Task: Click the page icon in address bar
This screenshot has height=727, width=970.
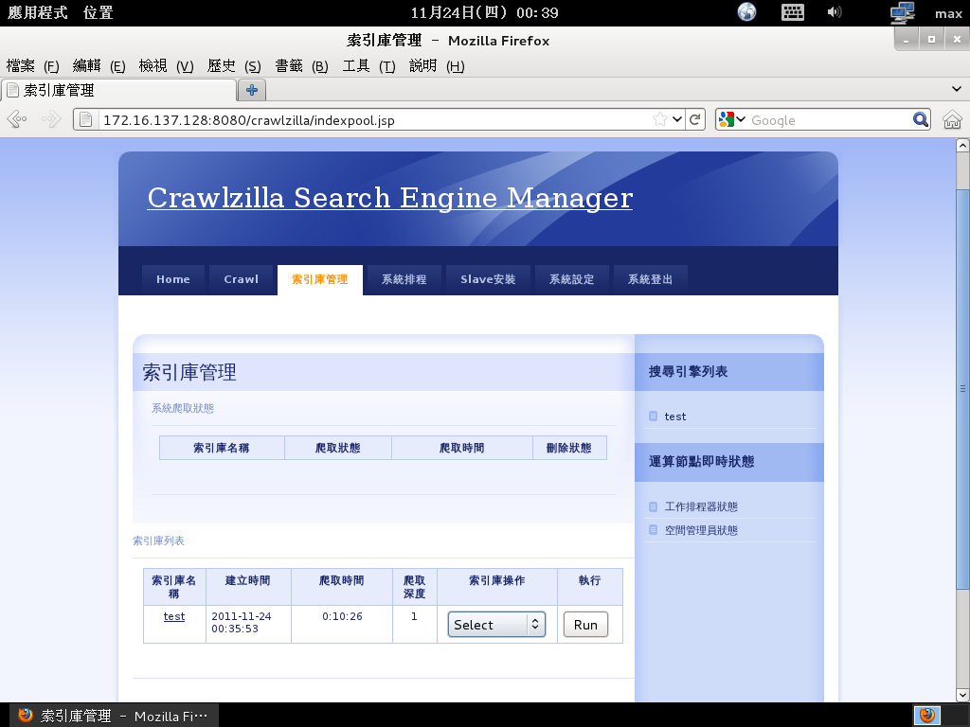Action: pyautogui.click(x=86, y=119)
